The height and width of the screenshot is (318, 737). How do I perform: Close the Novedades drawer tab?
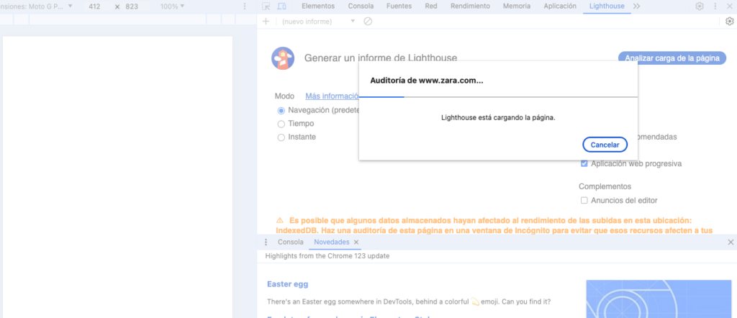point(356,242)
